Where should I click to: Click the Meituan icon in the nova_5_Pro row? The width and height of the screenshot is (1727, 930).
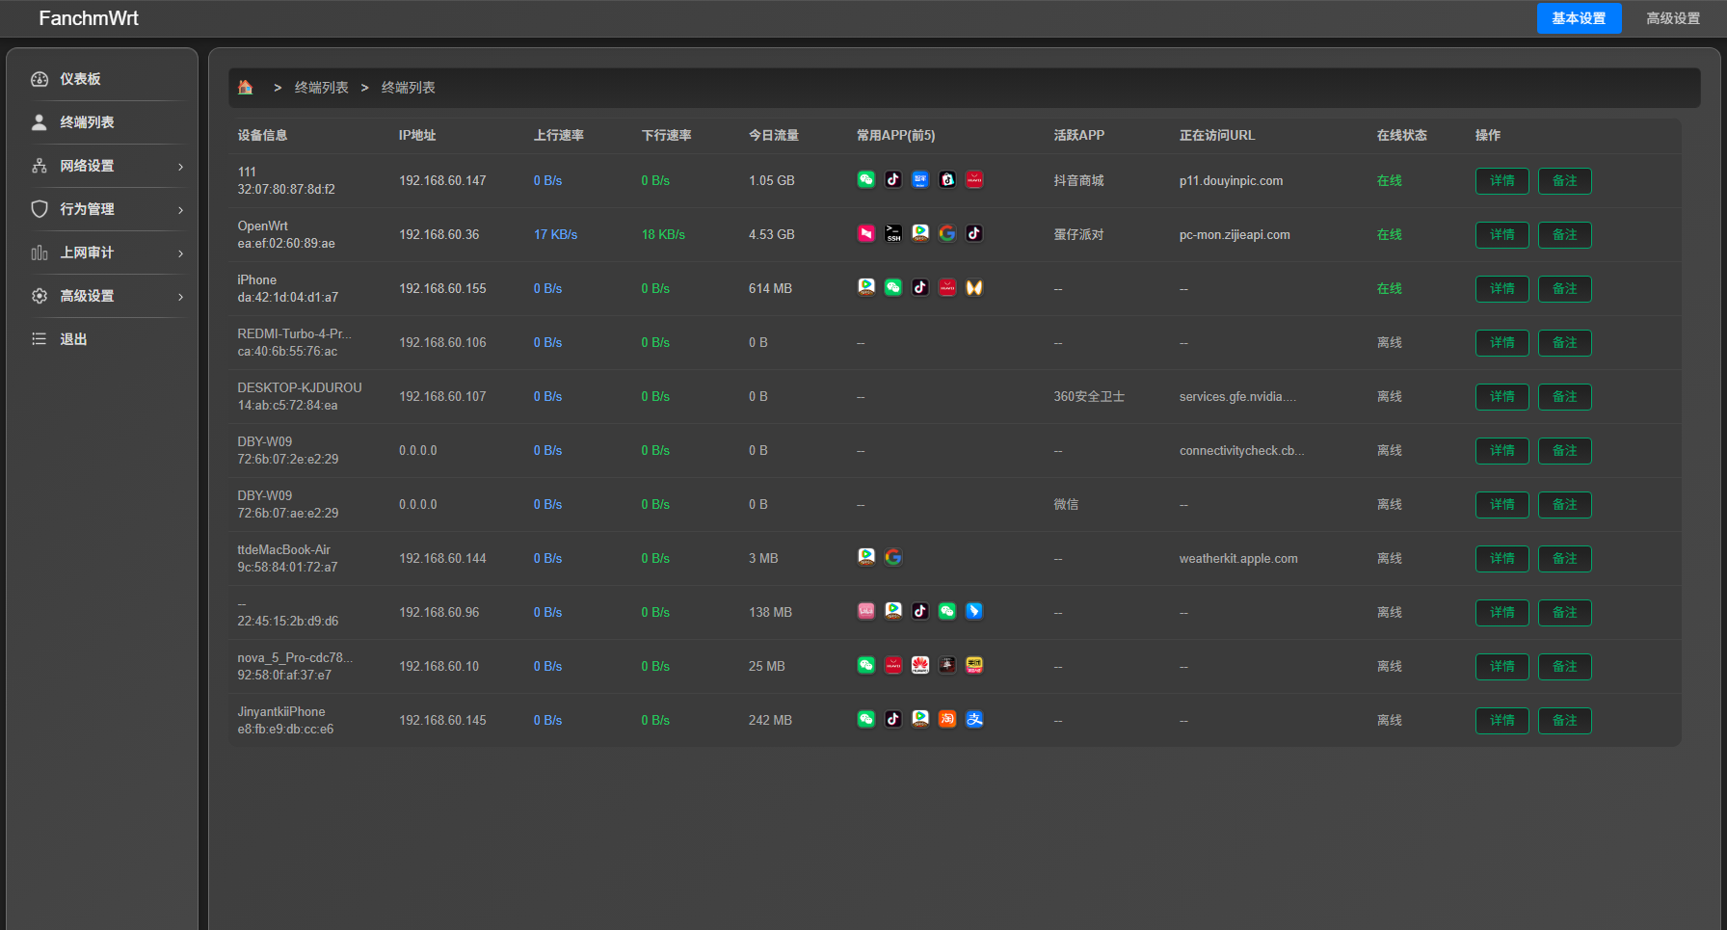(974, 665)
